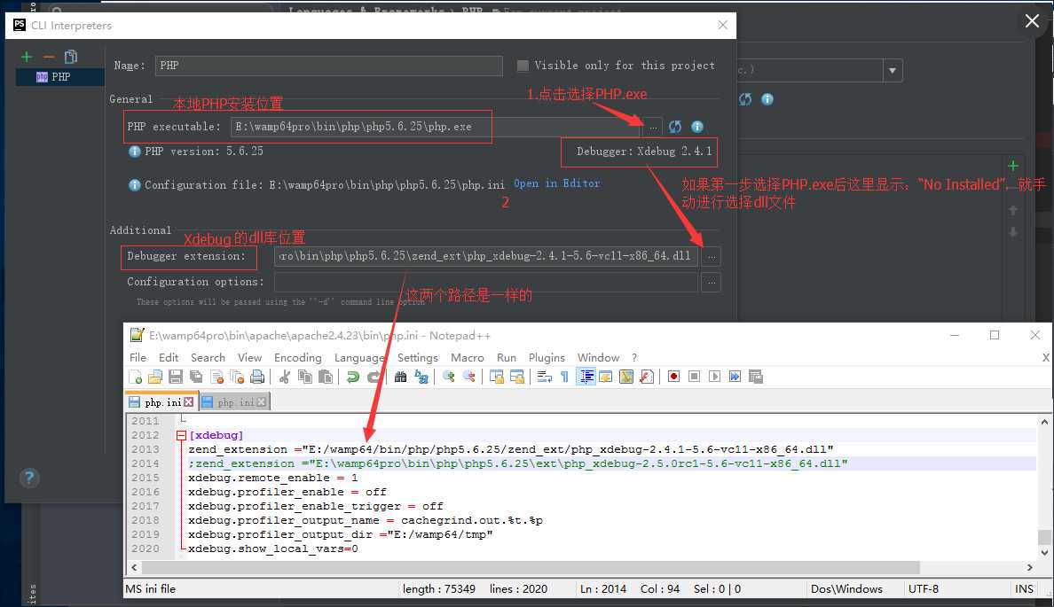1054x607 pixels.
Task: Click the empty Configuration options field
Action: point(486,283)
